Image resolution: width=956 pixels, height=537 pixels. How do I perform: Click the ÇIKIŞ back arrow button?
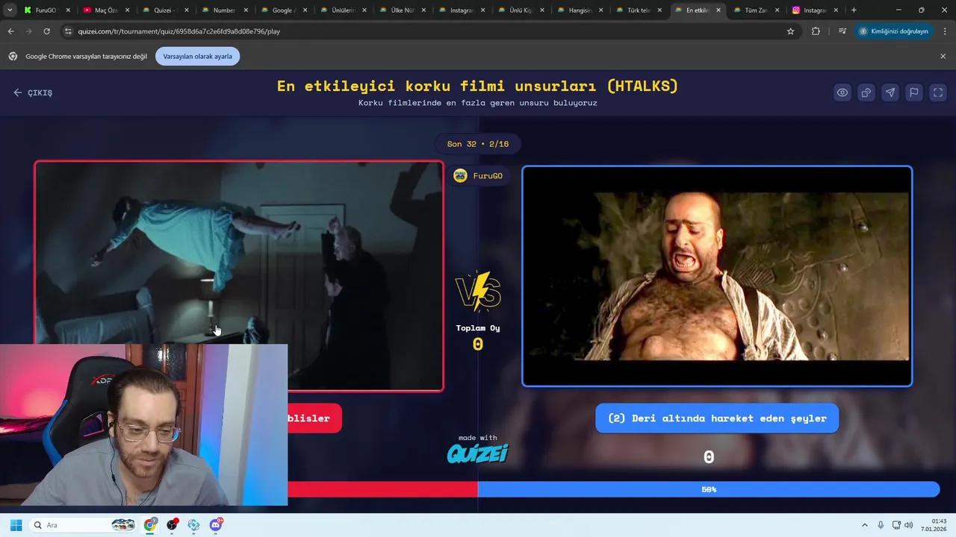click(33, 92)
